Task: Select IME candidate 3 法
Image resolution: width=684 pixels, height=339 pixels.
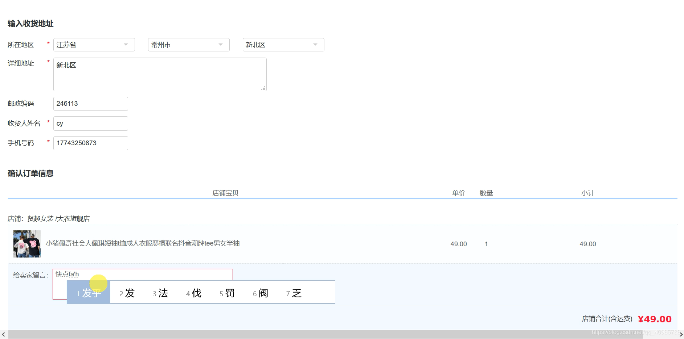Action: click(160, 293)
